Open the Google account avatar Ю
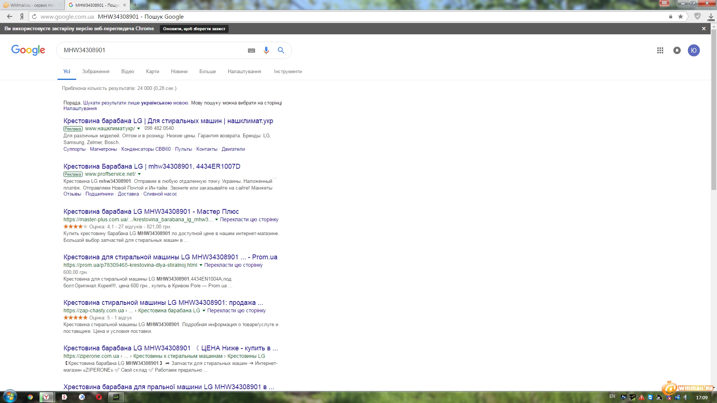This screenshot has width=717, height=403. tap(693, 50)
